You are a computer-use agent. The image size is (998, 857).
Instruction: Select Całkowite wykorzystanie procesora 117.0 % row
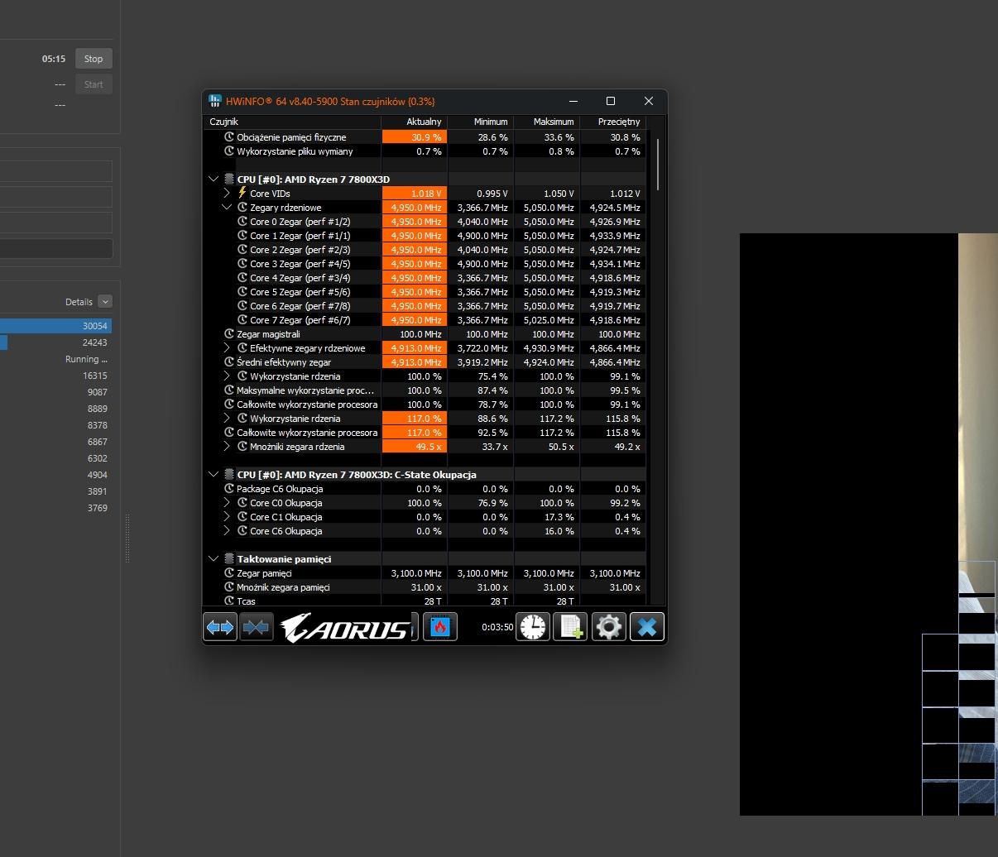[425, 432]
